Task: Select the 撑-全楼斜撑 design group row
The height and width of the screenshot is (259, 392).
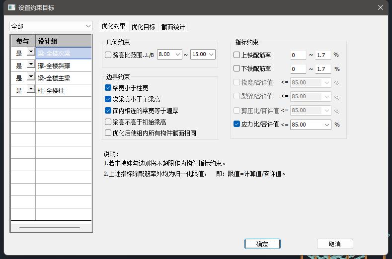Action: [64, 65]
